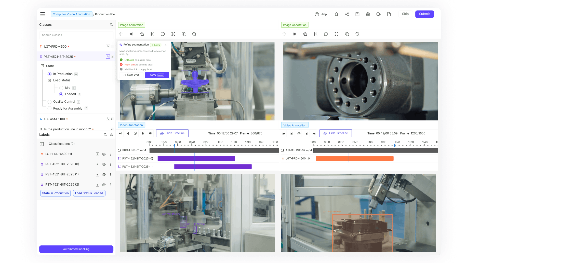The image size is (587, 263).
Task: Click the share icon in top bar
Action: 347,14
